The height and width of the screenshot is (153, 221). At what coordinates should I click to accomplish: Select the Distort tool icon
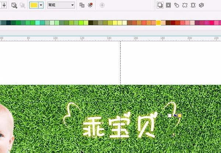click(x=185, y=5)
